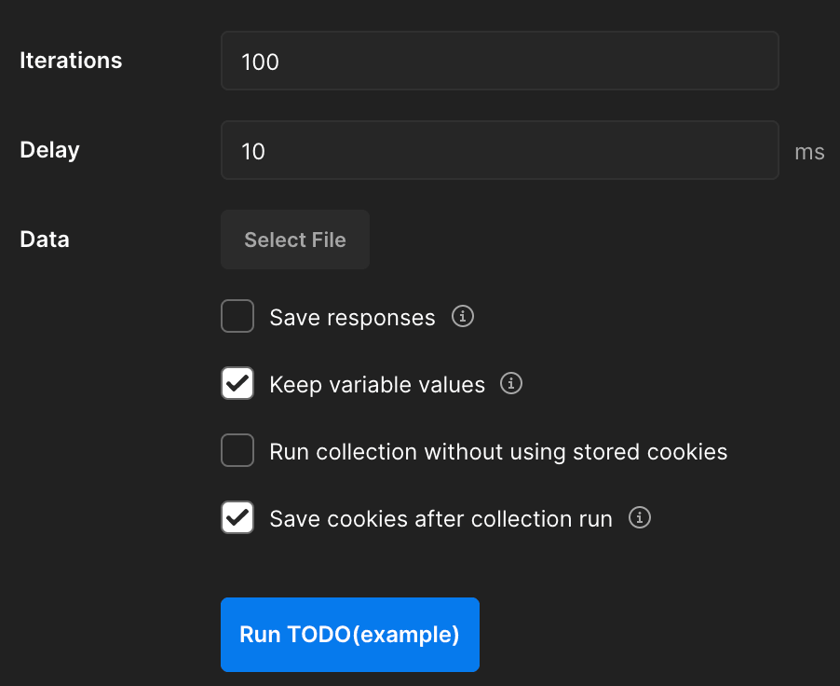Focus the Iterations input field
This screenshot has width=840, height=686.
click(499, 62)
